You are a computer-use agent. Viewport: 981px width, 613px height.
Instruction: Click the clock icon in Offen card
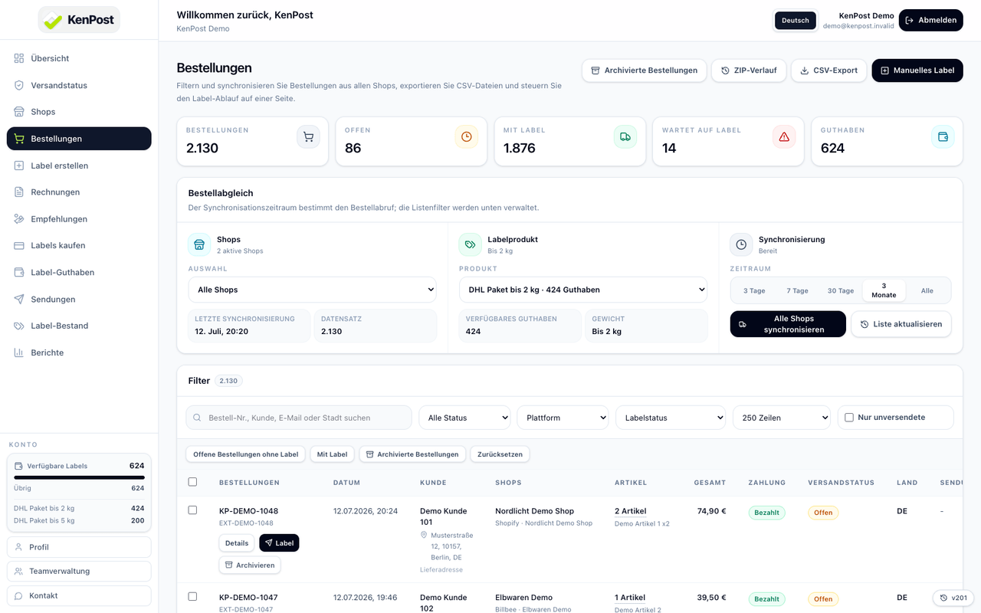tap(467, 137)
